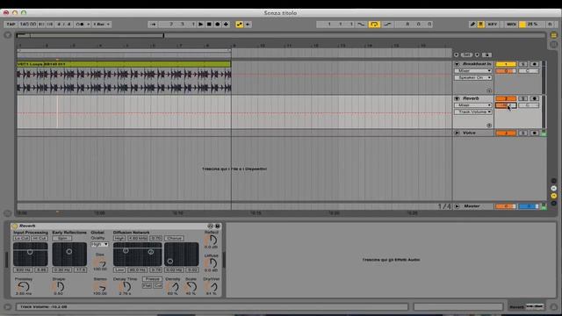Solo the Voice track
This screenshot has width=562, height=316.
(x=523, y=133)
